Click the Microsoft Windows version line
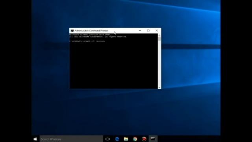The height and width of the screenshot is (142, 252). (x=91, y=35)
